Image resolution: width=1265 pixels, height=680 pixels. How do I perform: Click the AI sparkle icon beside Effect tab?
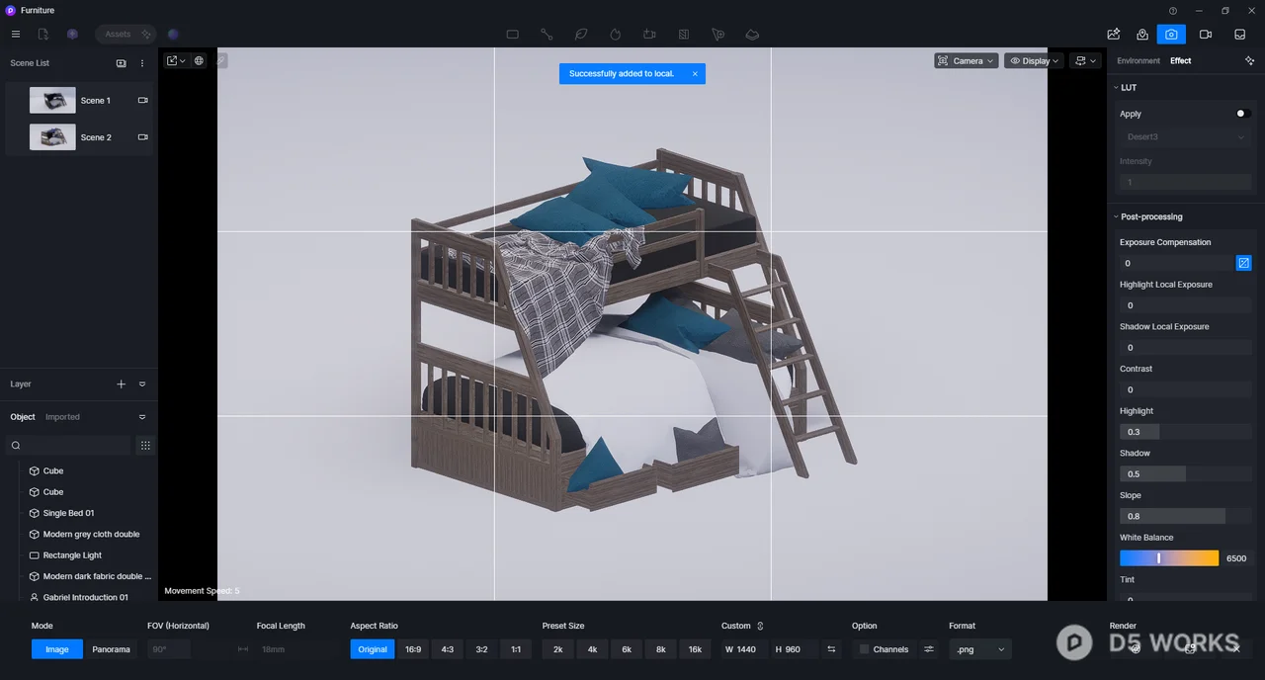[x=1249, y=61]
